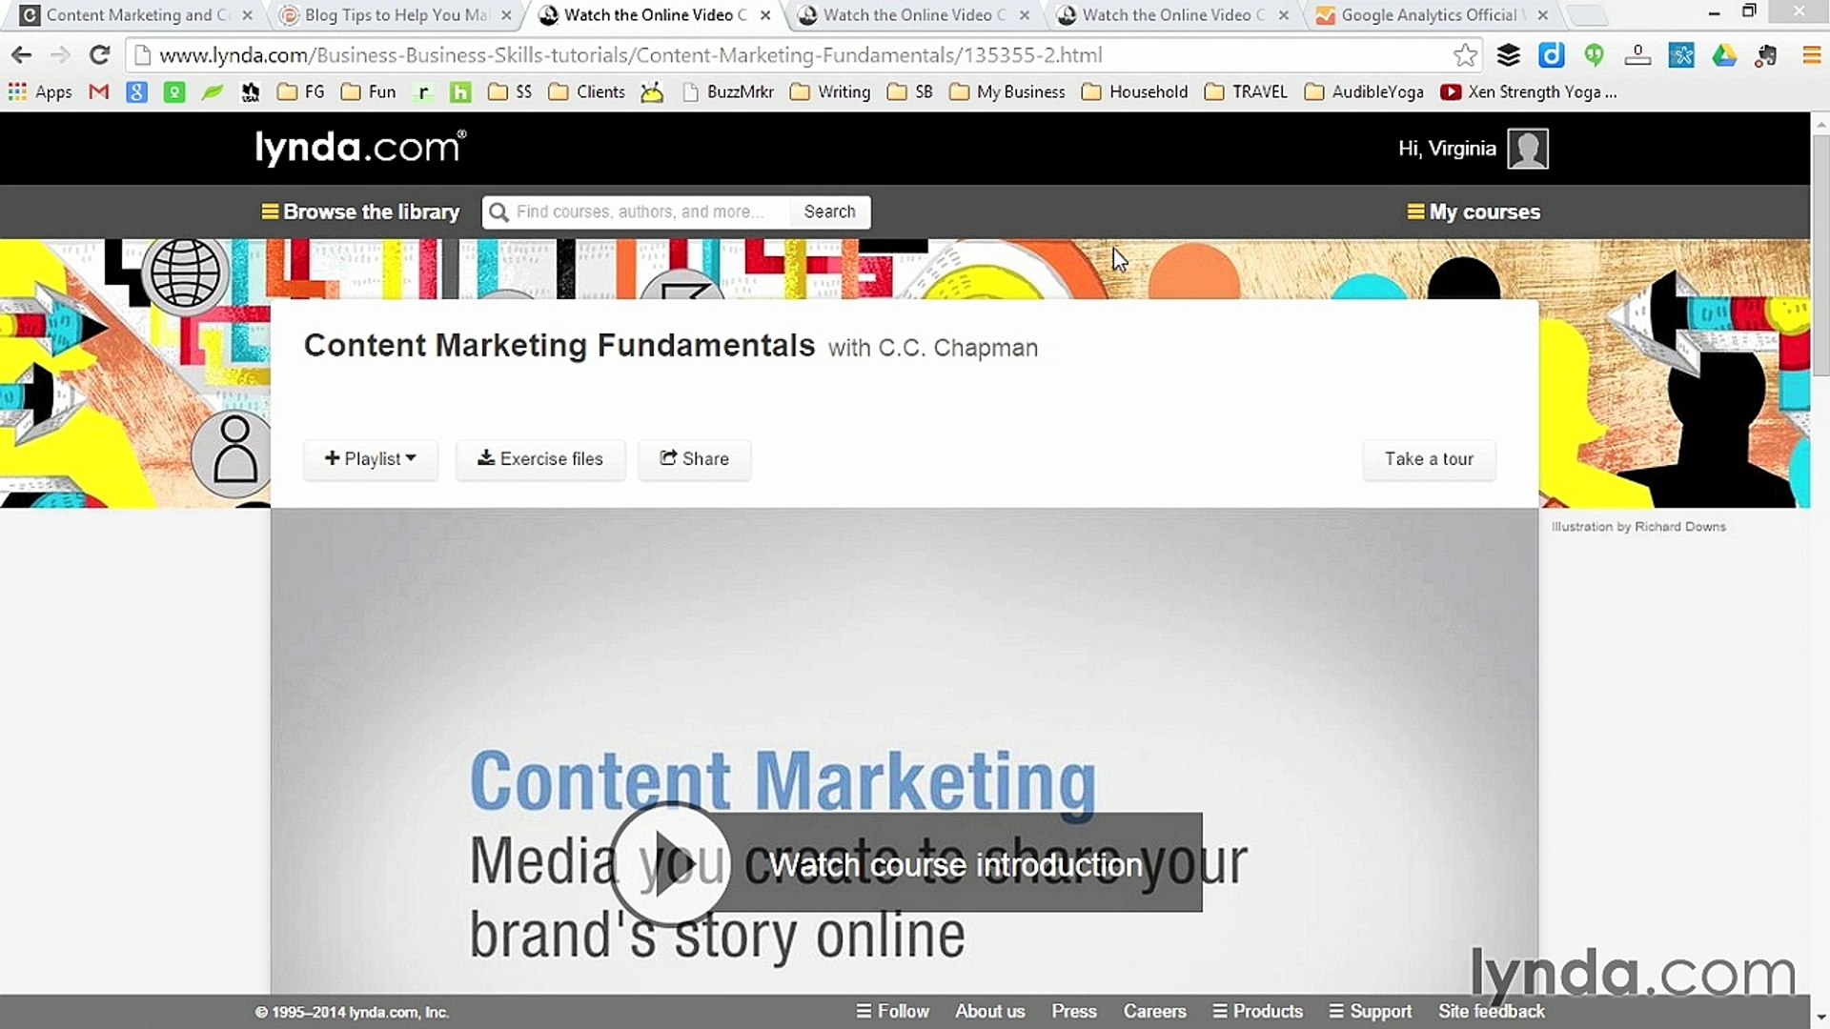
Task: Click Take a tour button
Action: pyautogui.click(x=1429, y=459)
